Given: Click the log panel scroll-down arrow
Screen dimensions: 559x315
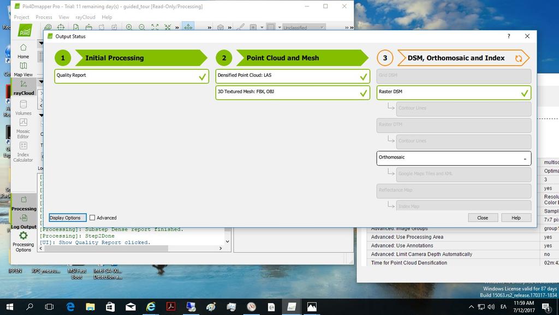Looking at the screenshot, I should [x=228, y=241].
